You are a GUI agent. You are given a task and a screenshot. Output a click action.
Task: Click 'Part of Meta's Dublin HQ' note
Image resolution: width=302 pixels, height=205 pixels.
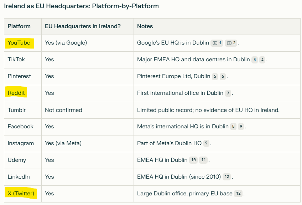coord(169,143)
